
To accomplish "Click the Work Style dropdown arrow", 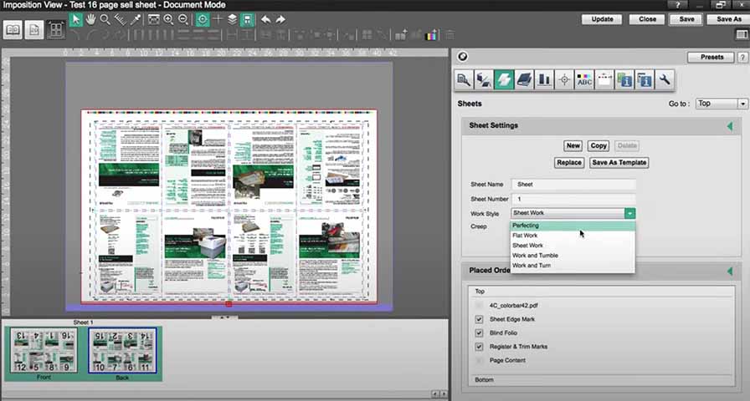I will (630, 213).
